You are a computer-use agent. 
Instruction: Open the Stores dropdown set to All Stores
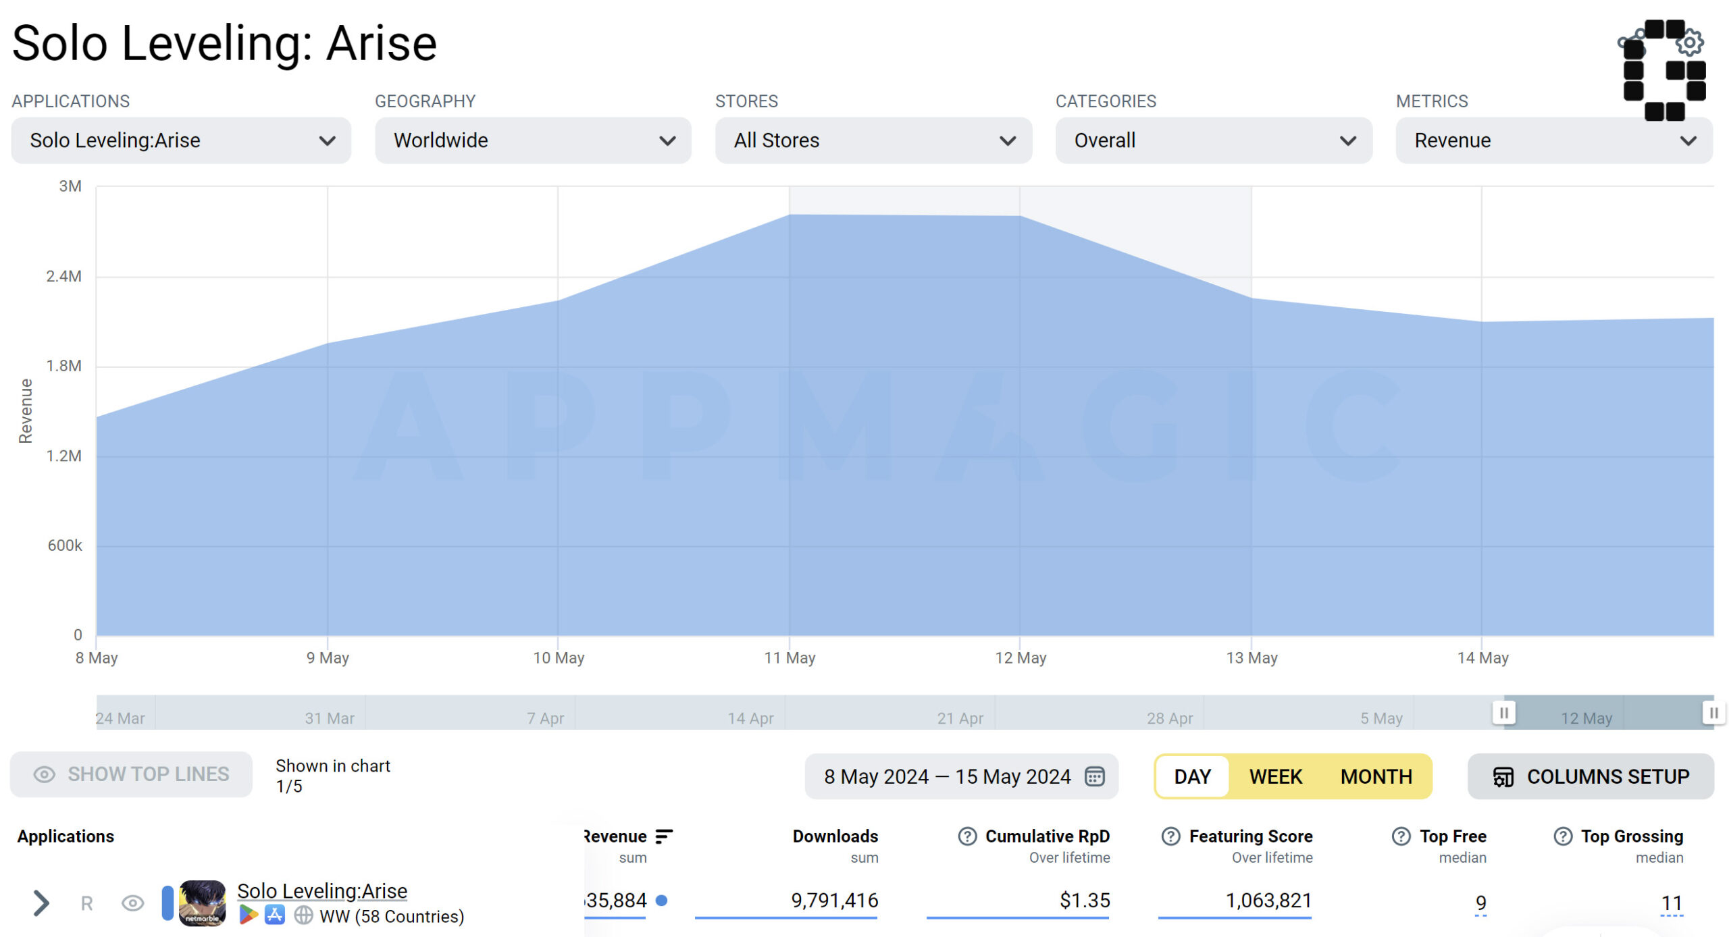(x=873, y=140)
